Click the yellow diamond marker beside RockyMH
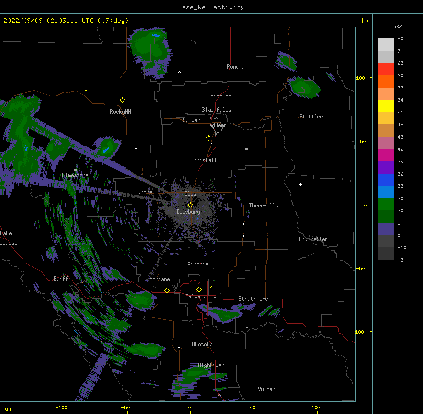 [122, 100]
